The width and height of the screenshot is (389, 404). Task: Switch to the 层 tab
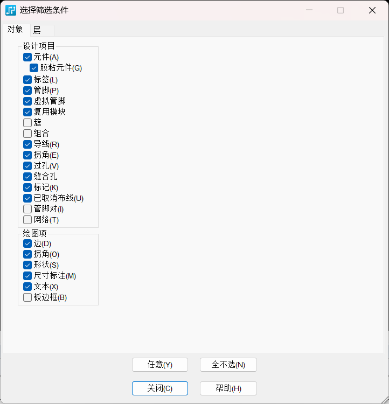tap(37, 30)
